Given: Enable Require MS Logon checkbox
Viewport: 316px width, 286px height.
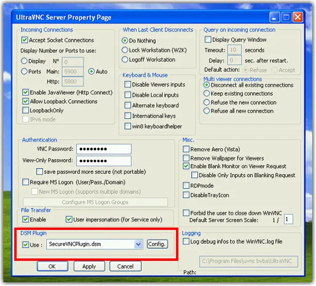Looking at the screenshot, I should click(26, 182).
